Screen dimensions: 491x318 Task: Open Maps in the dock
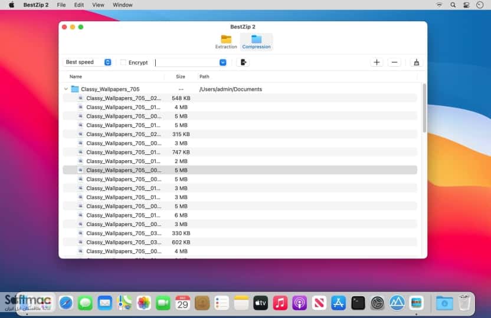[125, 303]
